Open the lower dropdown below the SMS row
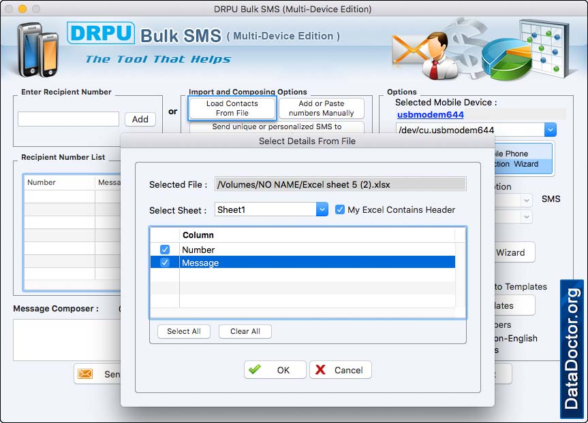This screenshot has width=588, height=423. point(527,217)
